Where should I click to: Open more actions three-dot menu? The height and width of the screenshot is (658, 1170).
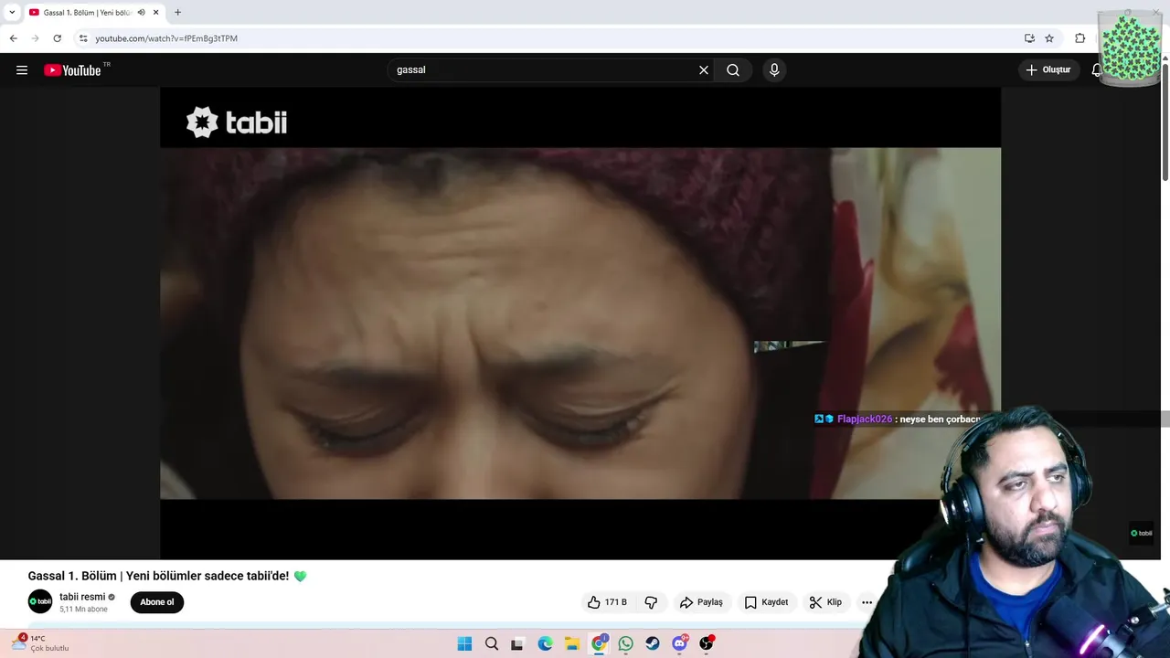(867, 602)
